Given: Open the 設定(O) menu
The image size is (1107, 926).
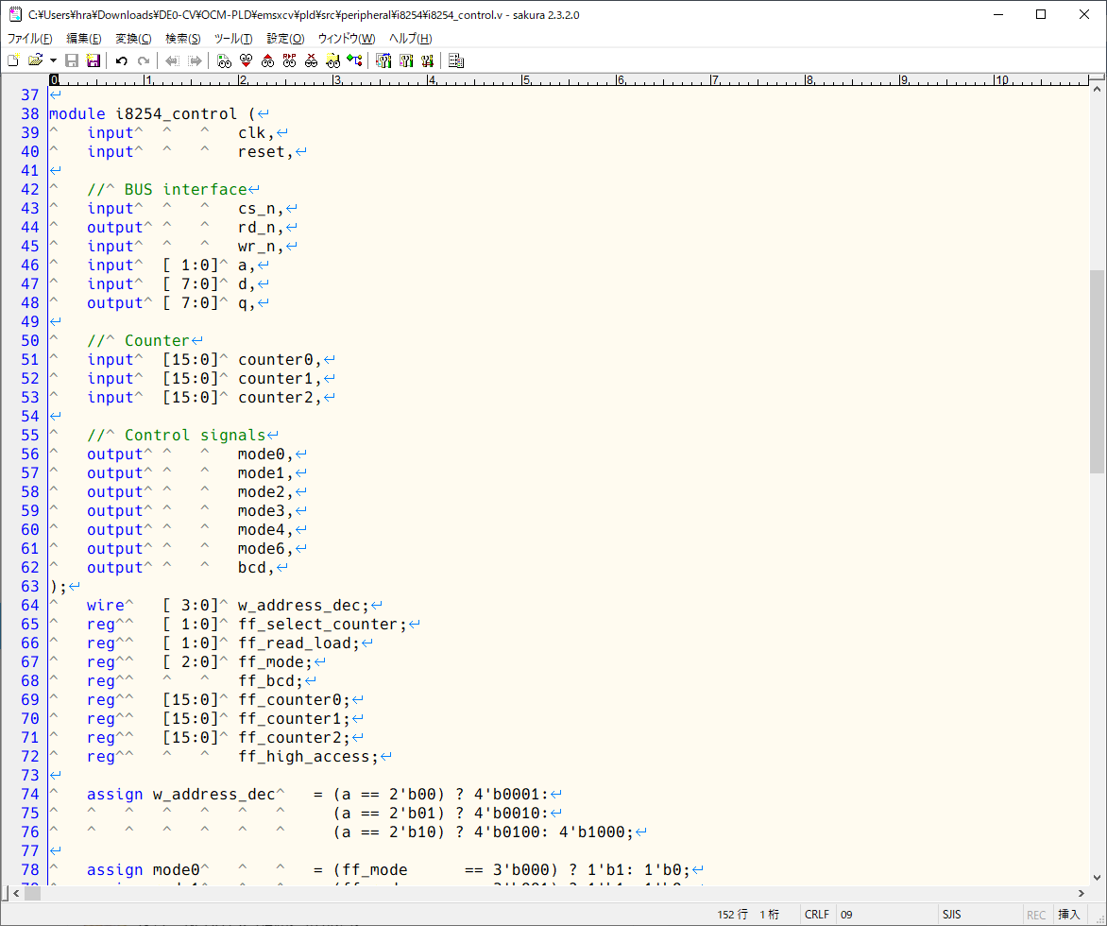Looking at the screenshot, I should [285, 38].
